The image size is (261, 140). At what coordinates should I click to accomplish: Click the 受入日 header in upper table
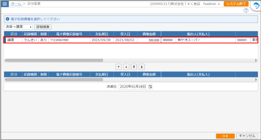coord(125,34)
